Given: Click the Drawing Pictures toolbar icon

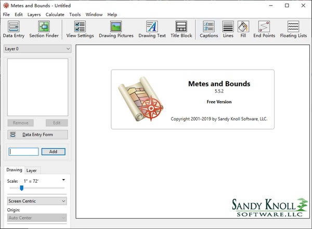Looking at the screenshot, I should (116, 30).
